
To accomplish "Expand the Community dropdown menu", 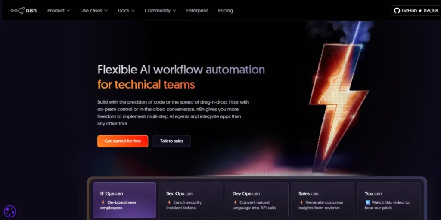I will [160, 11].
